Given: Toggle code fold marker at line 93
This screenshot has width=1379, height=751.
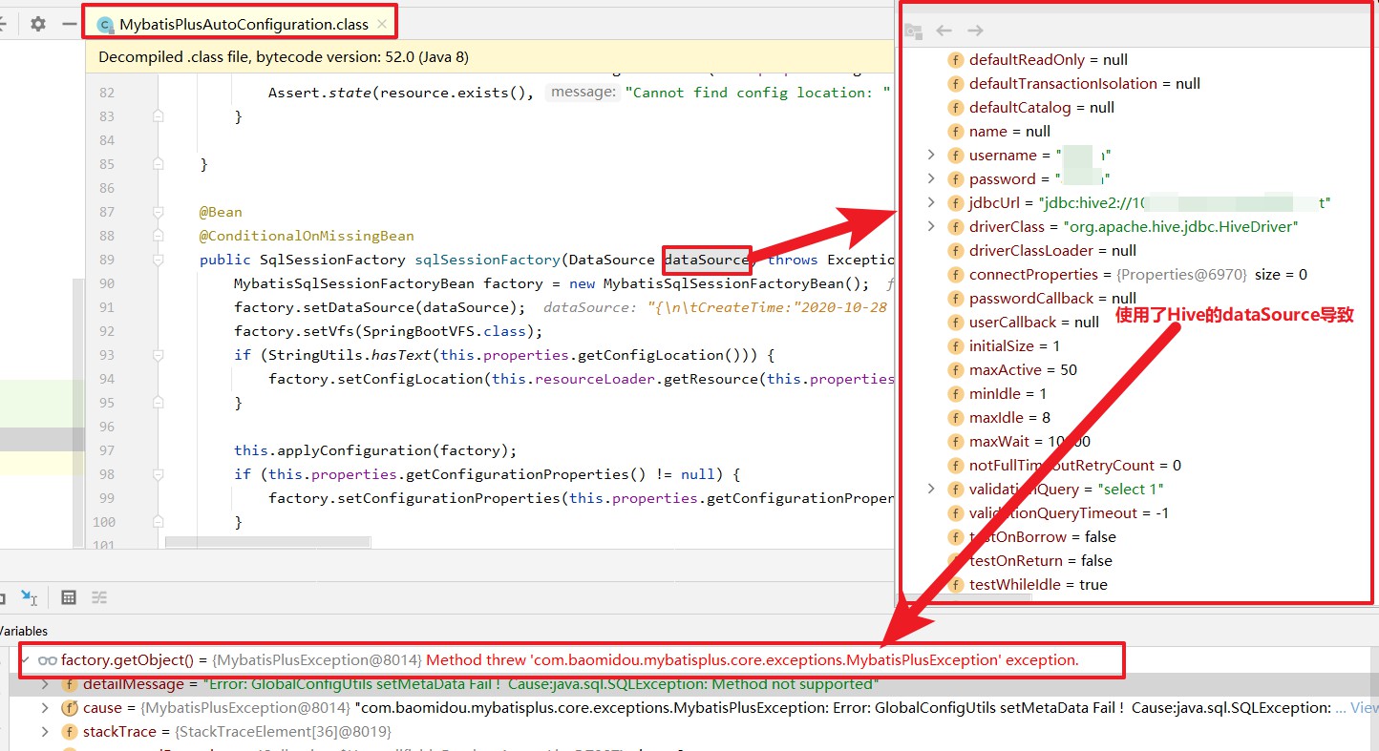Looking at the screenshot, I should [x=158, y=355].
